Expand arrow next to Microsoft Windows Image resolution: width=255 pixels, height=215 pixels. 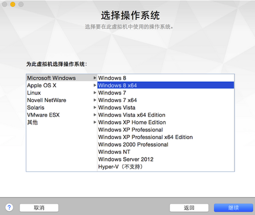click(95, 78)
